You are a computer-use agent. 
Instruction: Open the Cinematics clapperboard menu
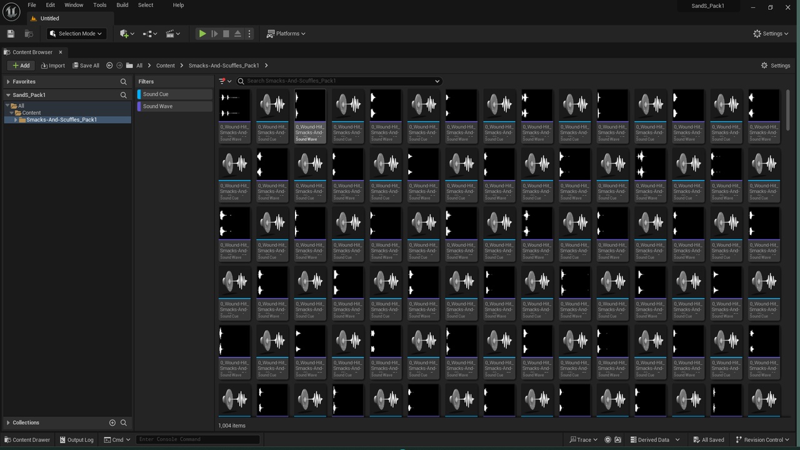click(173, 34)
